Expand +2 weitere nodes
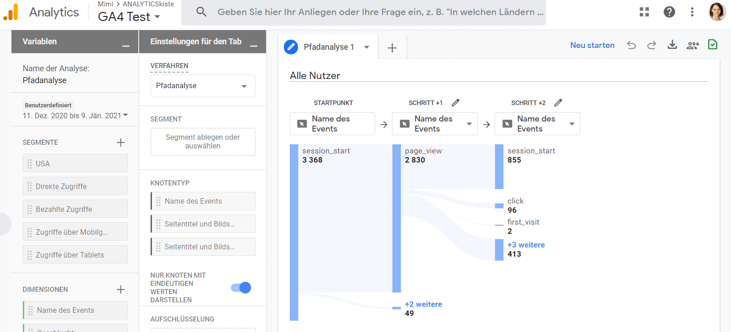The width and height of the screenshot is (731, 332). click(x=423, y=304)
